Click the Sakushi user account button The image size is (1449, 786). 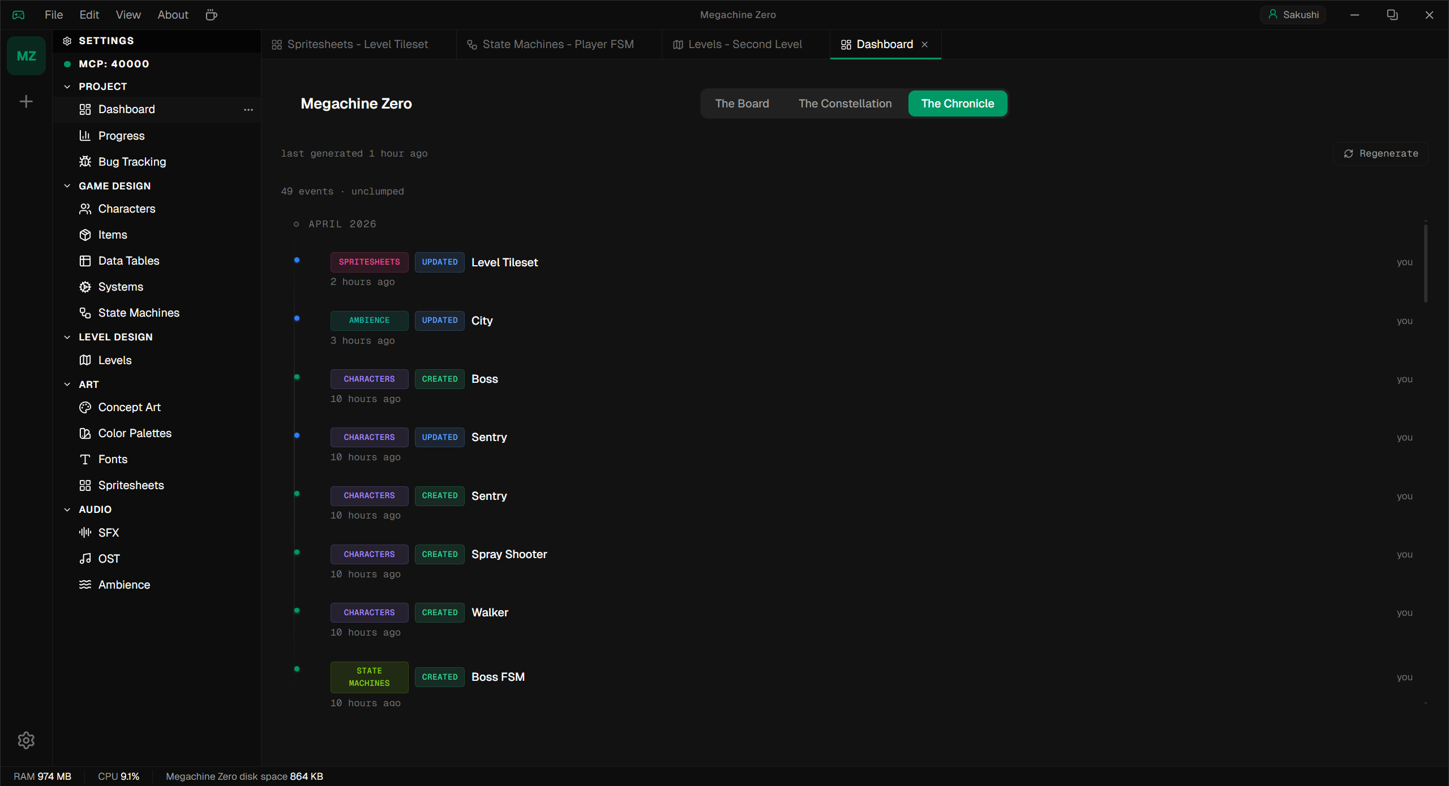click(x=1293, y=15)
